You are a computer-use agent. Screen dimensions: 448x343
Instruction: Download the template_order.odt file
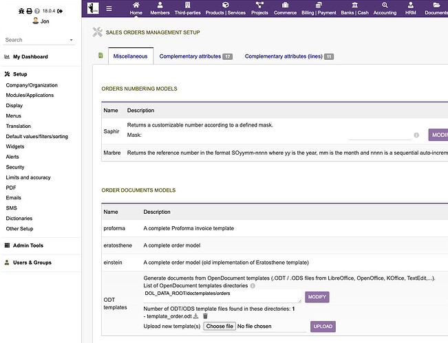pos(196,316)
